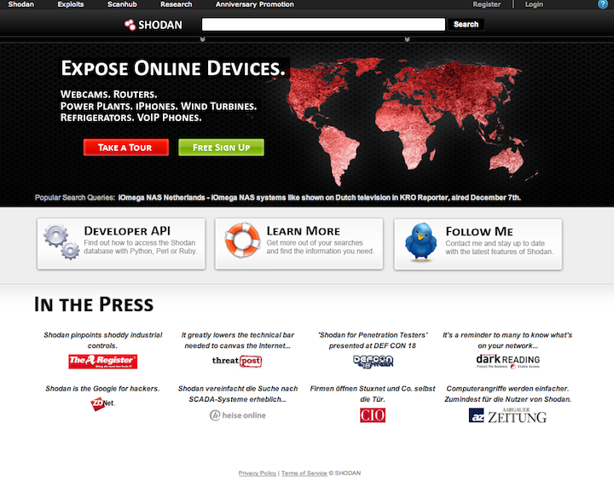Image resolution: width=614 pixels, height=487 pixels.
Task: Open the blue help question mark icon
Action: click(x=603, y=4)
